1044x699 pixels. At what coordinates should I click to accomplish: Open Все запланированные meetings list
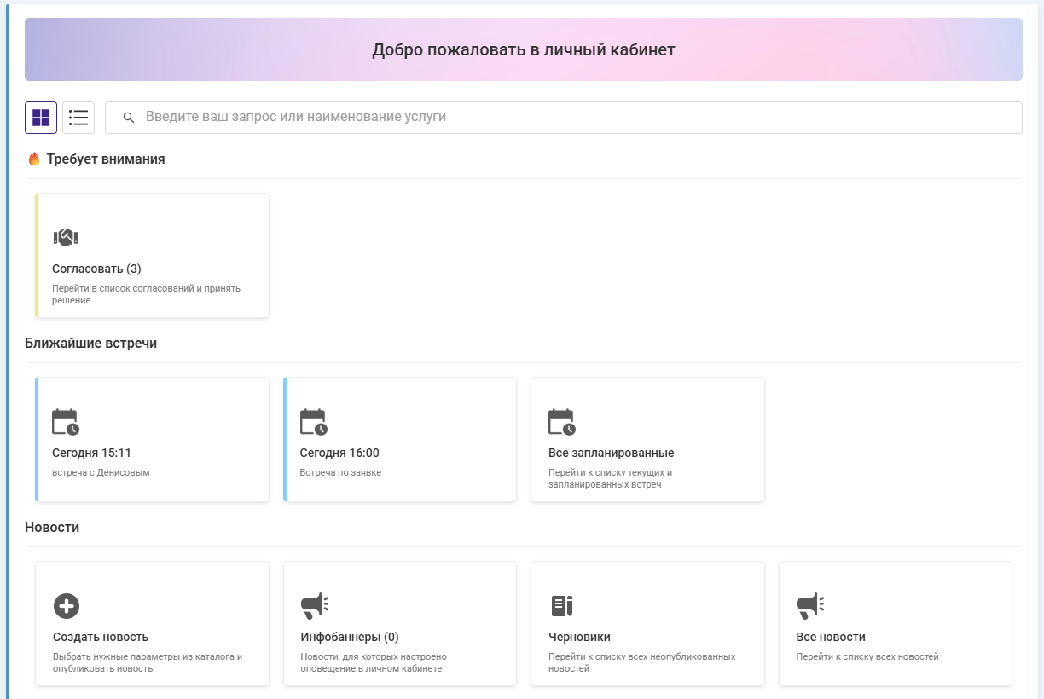coord(611,453)
